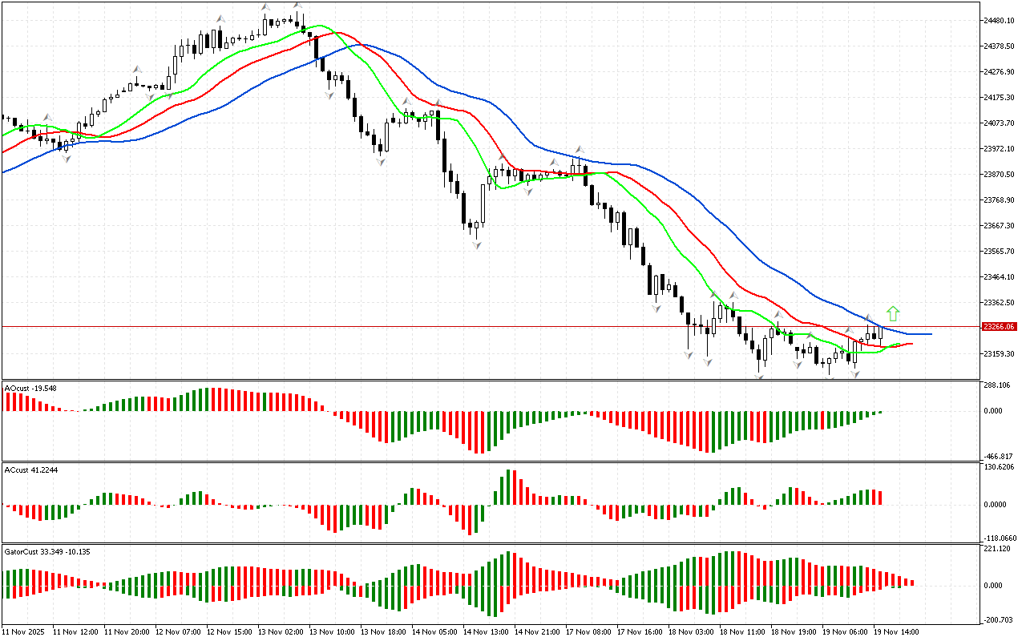The height and width of the screenshot is (641, 1026).
Task: Click the right end of the red Alligator teeth line
Action: coord(911,344)
